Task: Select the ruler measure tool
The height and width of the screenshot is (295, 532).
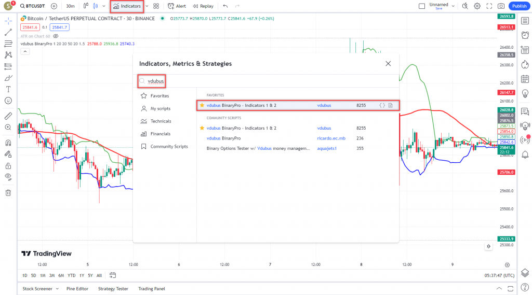Action: pos(8,116)
